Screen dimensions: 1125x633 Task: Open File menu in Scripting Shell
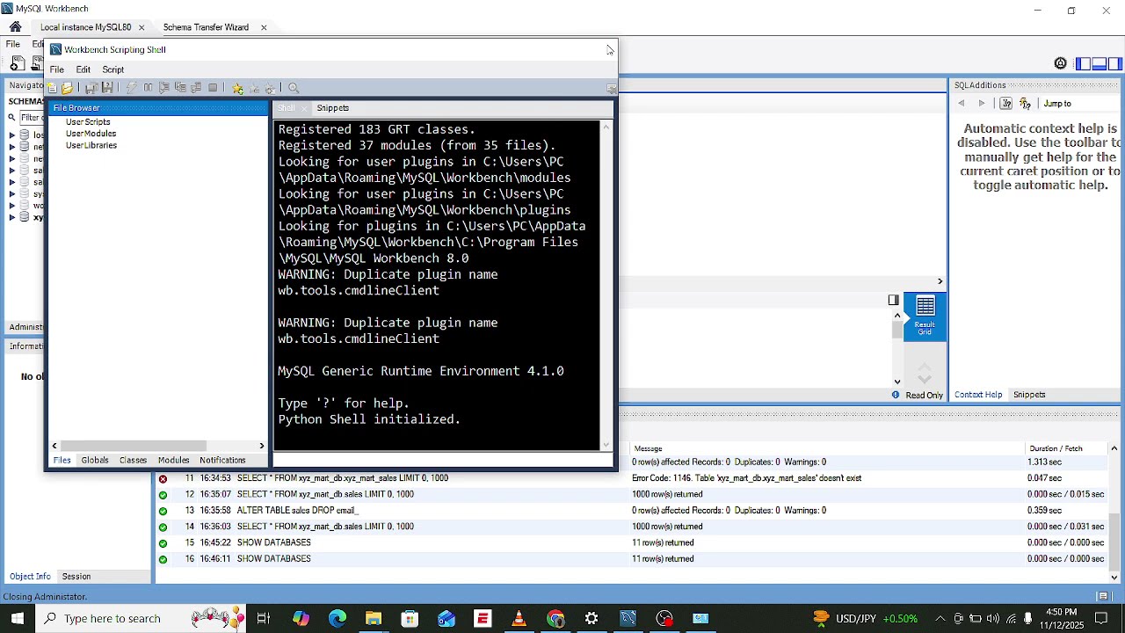[57, 69]
